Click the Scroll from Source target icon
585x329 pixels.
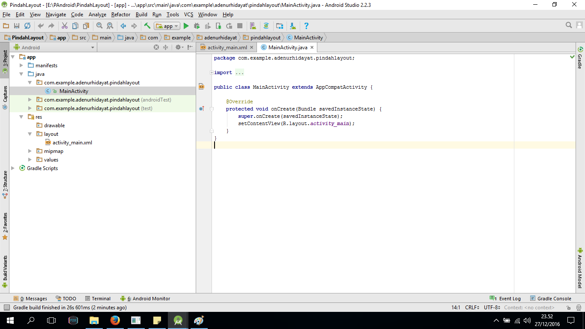[x=156, y=48]
